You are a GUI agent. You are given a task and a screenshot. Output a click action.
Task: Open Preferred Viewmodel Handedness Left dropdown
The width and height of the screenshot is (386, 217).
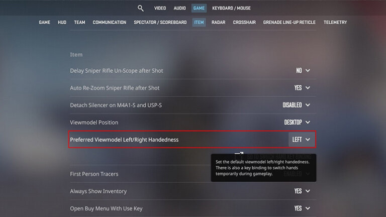302,140
